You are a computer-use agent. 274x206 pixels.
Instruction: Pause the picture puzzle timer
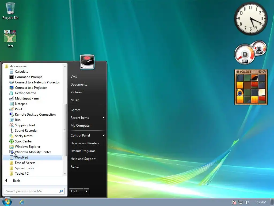click(238, 72)
